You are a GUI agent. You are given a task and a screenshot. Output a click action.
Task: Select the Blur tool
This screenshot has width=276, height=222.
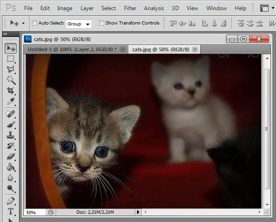(11, 178)
